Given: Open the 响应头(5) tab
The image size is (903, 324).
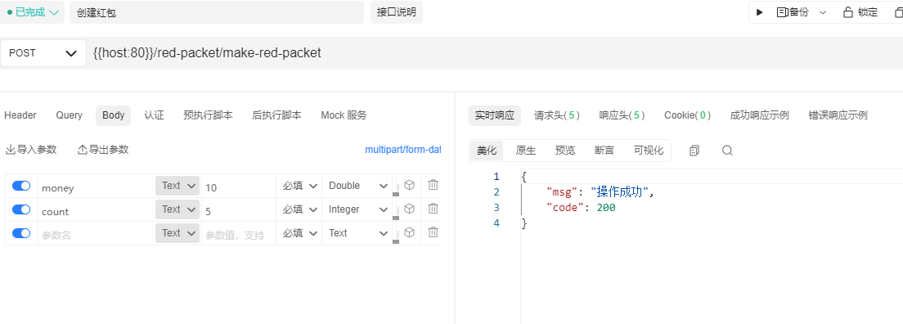Looking at the screenshot, I should 622,115.
